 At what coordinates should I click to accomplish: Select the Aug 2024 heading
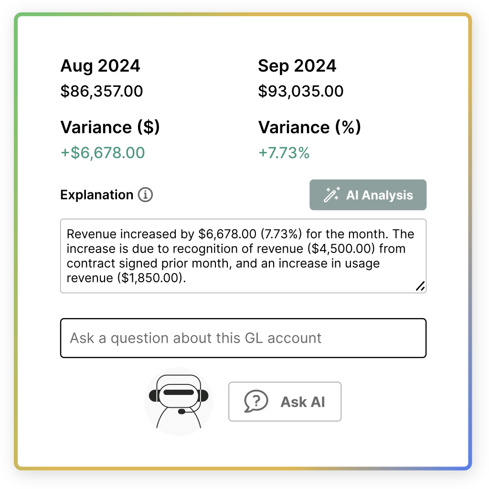click(x=100, y=66)
